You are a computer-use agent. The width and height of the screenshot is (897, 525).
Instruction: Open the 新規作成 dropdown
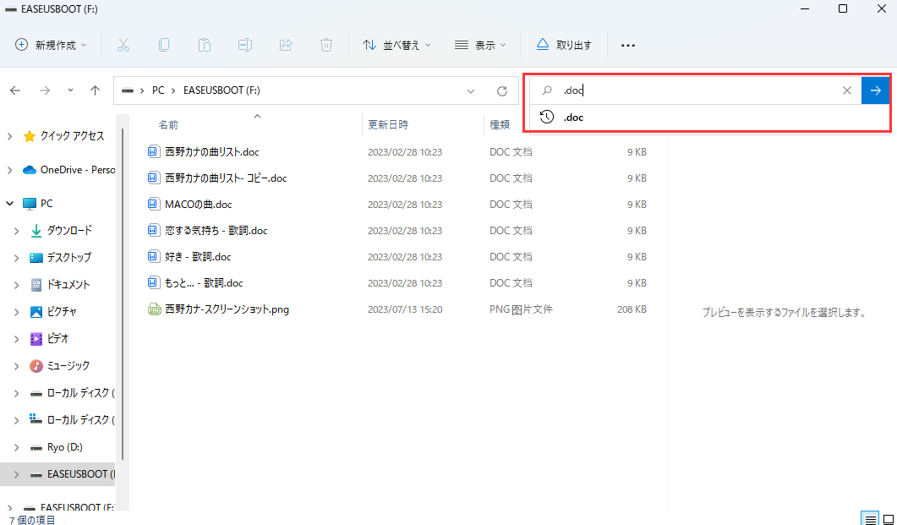point(52,45)
